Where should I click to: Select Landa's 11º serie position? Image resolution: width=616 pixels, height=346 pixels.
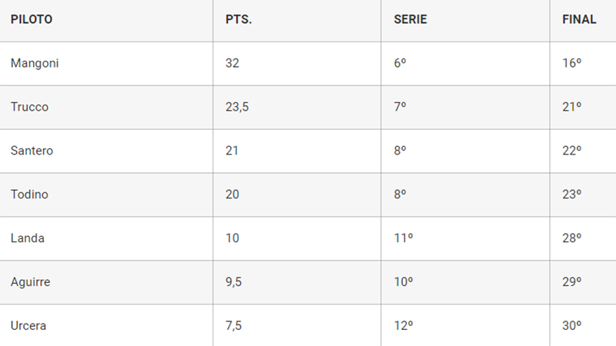pos(403,238)
